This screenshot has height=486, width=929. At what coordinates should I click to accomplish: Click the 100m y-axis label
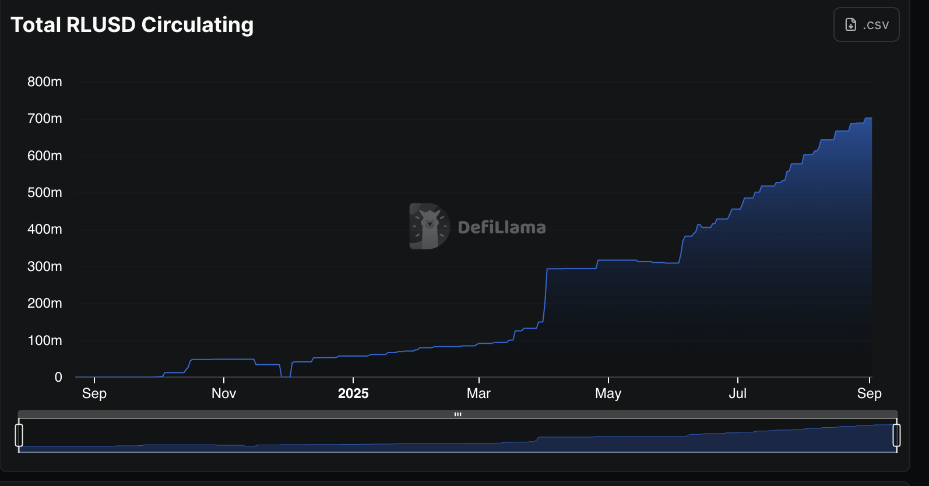point(45,340)
